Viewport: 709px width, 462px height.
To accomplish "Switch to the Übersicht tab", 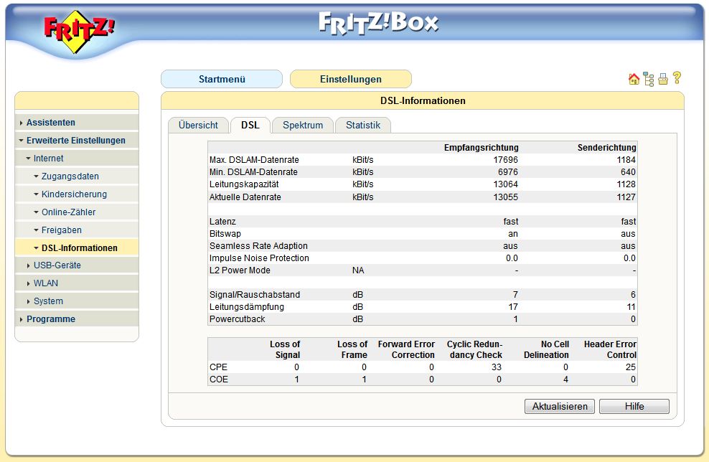I will coord(198,126).
